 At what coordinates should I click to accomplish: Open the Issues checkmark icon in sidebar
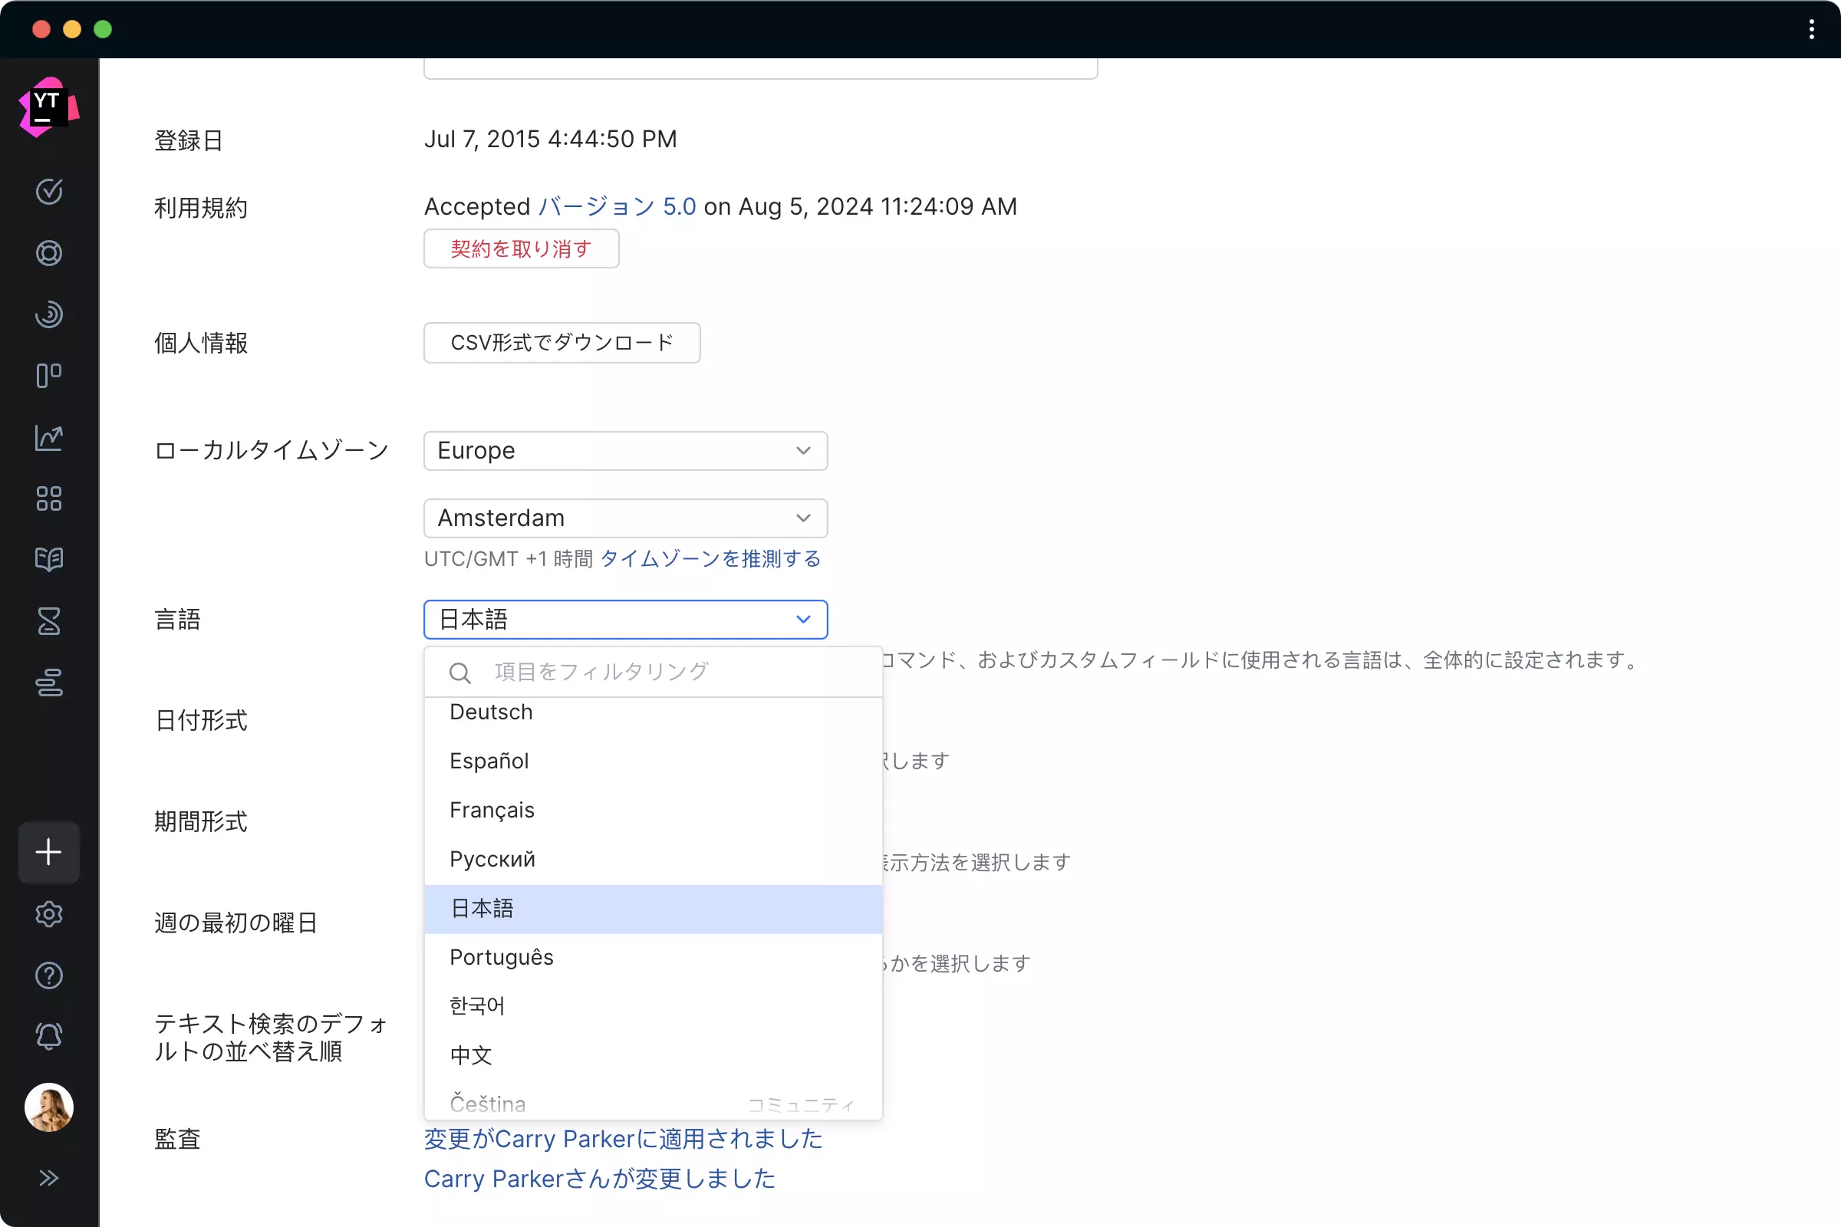(x=48, y=192)
